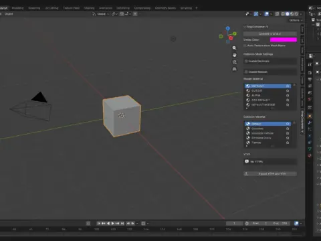Viewport: 321px width, 241px height.
Task: Click the pan hand viewport icon
Action: 234,55
